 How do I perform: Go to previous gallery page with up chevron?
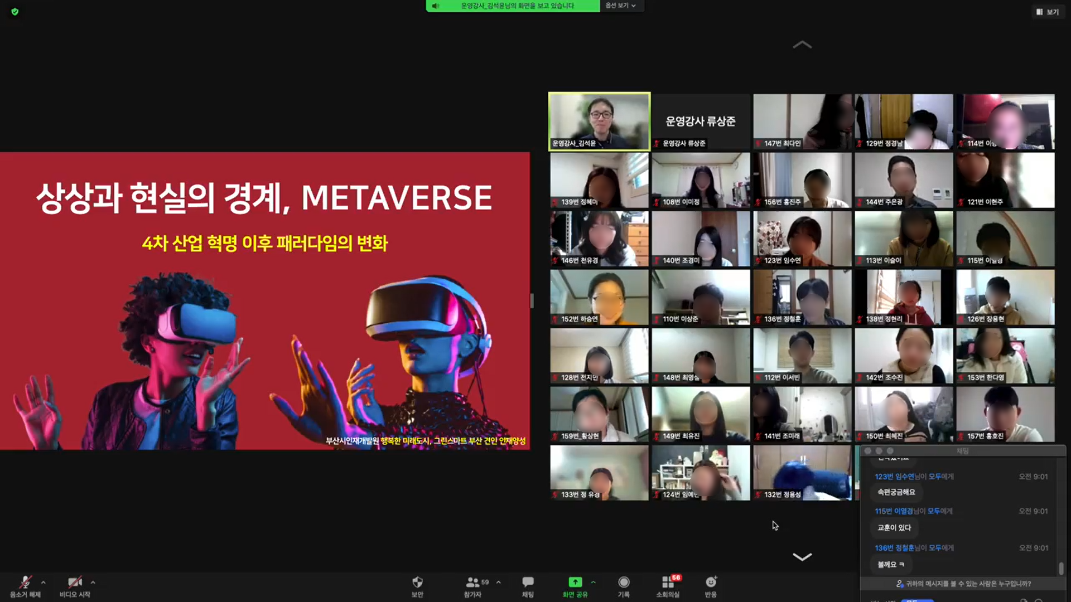tap(802, 45)
